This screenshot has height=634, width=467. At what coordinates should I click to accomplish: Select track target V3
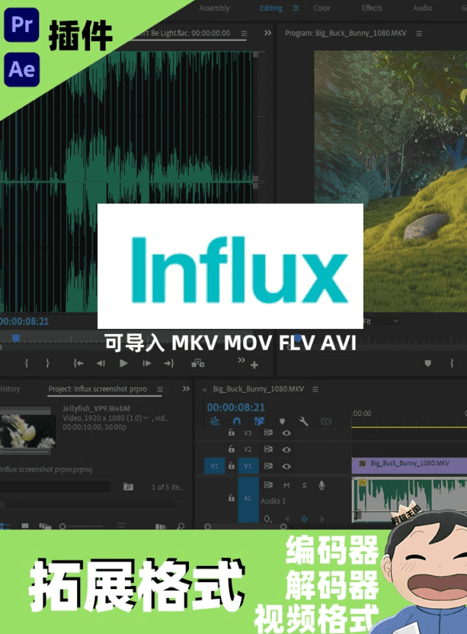tap(248, 433)
